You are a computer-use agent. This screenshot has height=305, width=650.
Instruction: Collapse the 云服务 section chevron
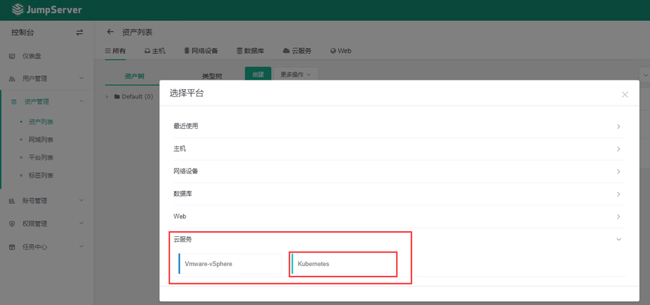(x=619, y=239)
